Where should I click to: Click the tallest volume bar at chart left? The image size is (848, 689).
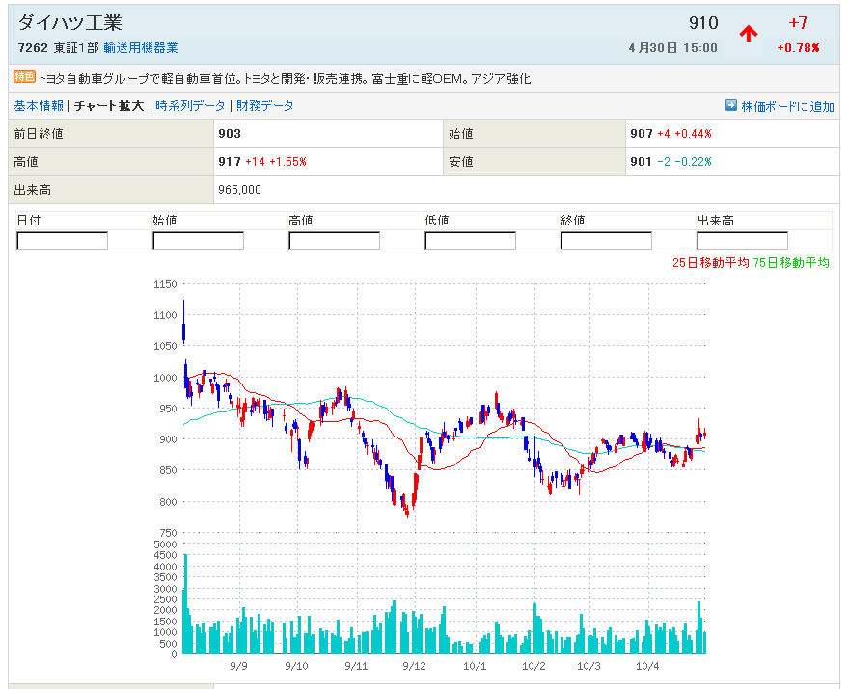[x=184, y=604]
